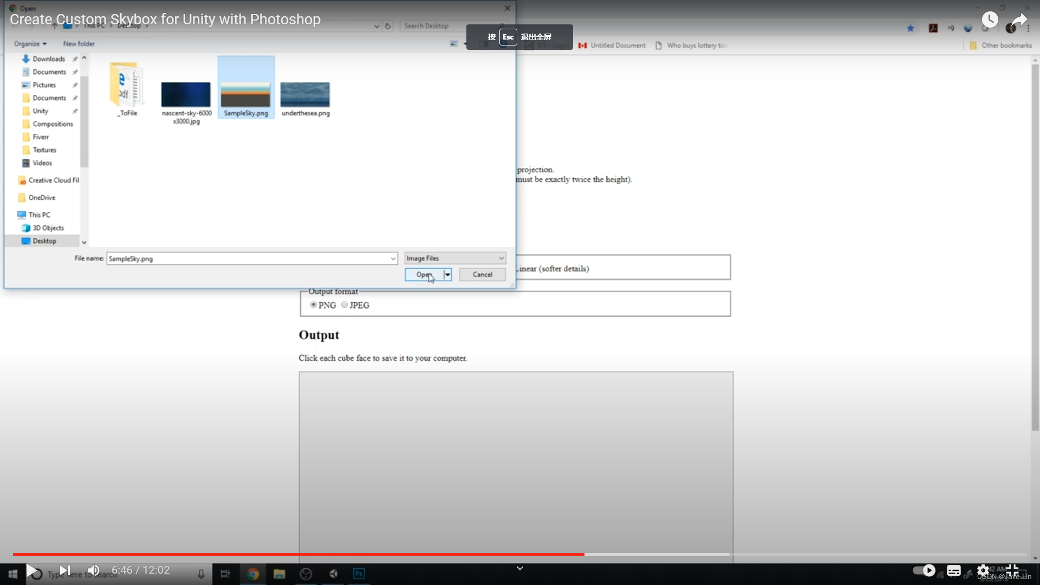This screenshot has height=585, width=1040.
Task: Toggle subtitles on the video
Action: (954, 570)
